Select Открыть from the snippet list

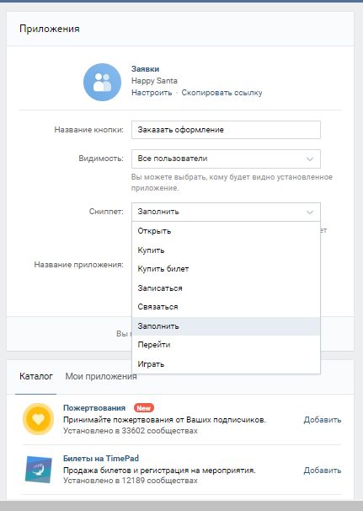click(226, 231)
